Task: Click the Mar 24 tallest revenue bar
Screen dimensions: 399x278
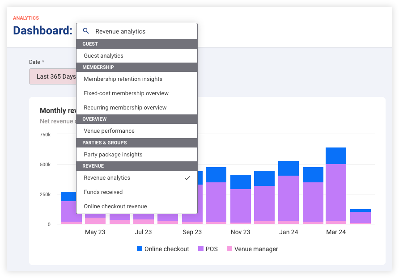Action: [x=335, y=185]
